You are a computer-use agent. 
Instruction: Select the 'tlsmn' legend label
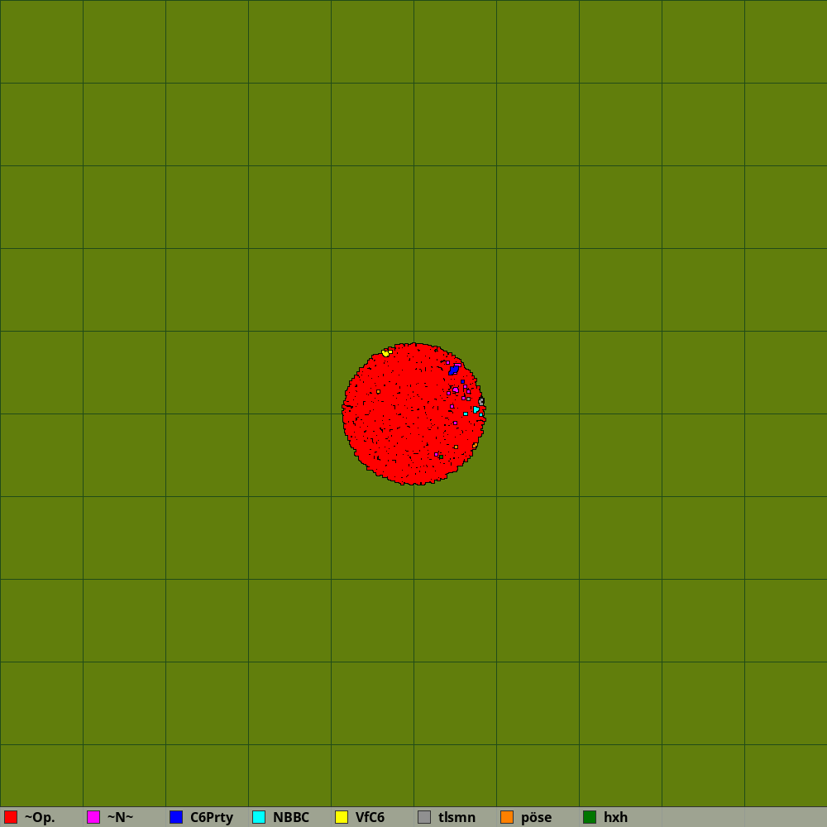click(457, 817)
